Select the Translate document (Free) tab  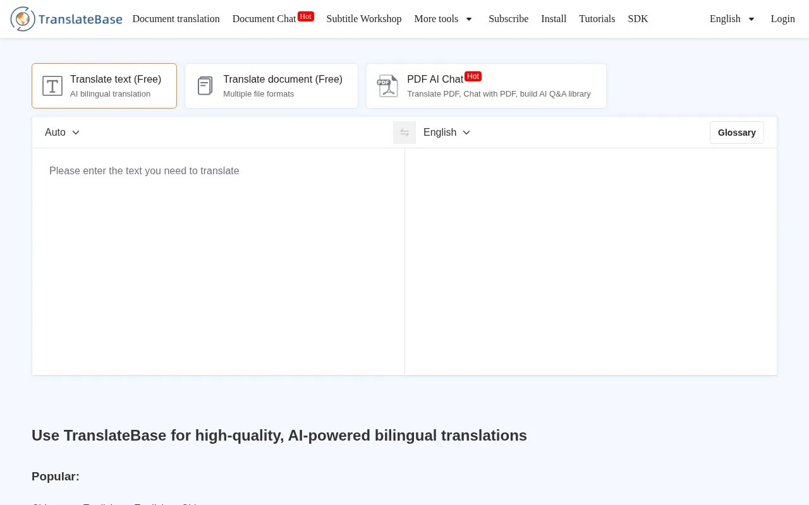(271, 86)
